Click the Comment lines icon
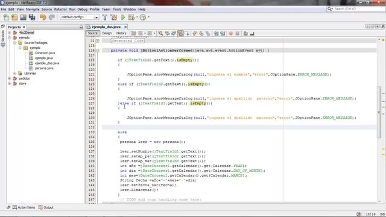Viewport: 386px width, 217px height. [245, 33]
